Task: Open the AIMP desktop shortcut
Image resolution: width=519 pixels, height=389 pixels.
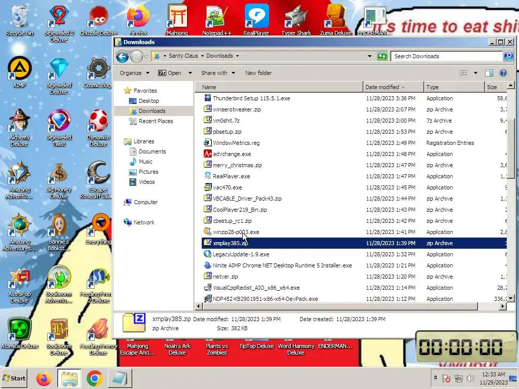Action: pos(19,72)
